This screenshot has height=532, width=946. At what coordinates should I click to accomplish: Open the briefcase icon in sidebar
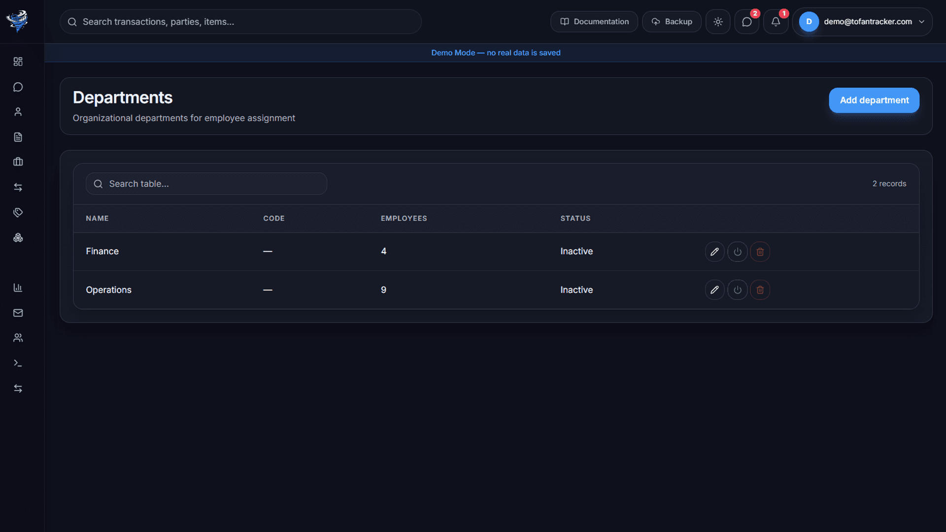pyautogui.click(x=18, y=162)
